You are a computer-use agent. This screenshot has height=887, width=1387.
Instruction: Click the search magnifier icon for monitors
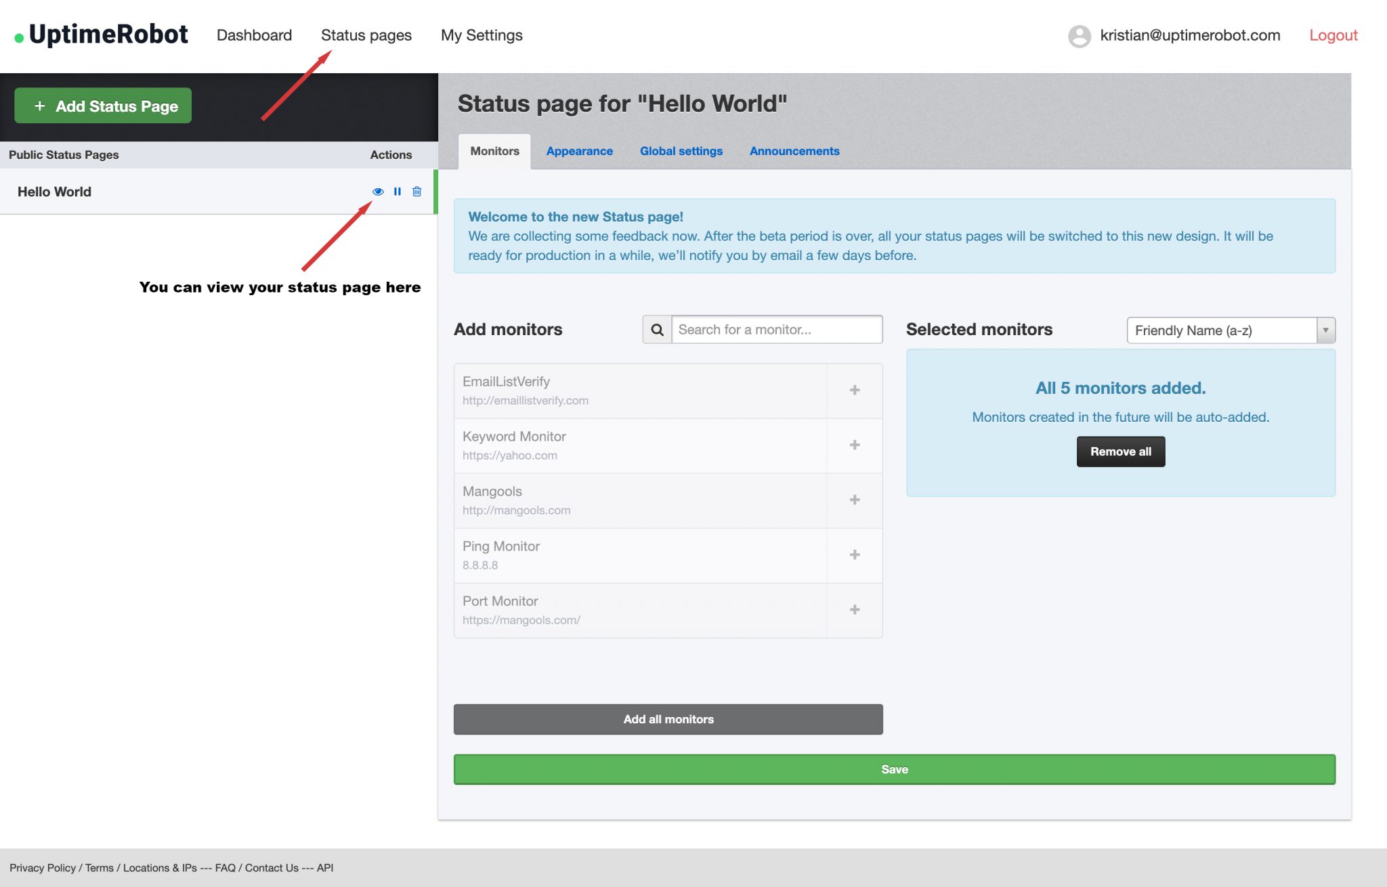656,330
